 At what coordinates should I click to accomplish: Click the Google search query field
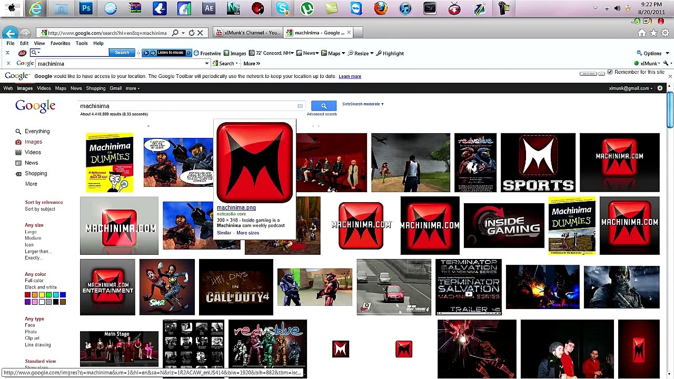coord(192,106)
